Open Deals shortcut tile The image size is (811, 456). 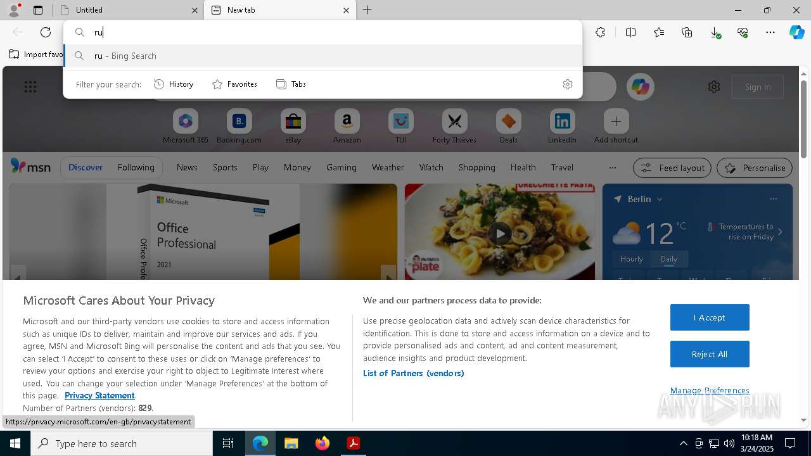coord(508,126)
